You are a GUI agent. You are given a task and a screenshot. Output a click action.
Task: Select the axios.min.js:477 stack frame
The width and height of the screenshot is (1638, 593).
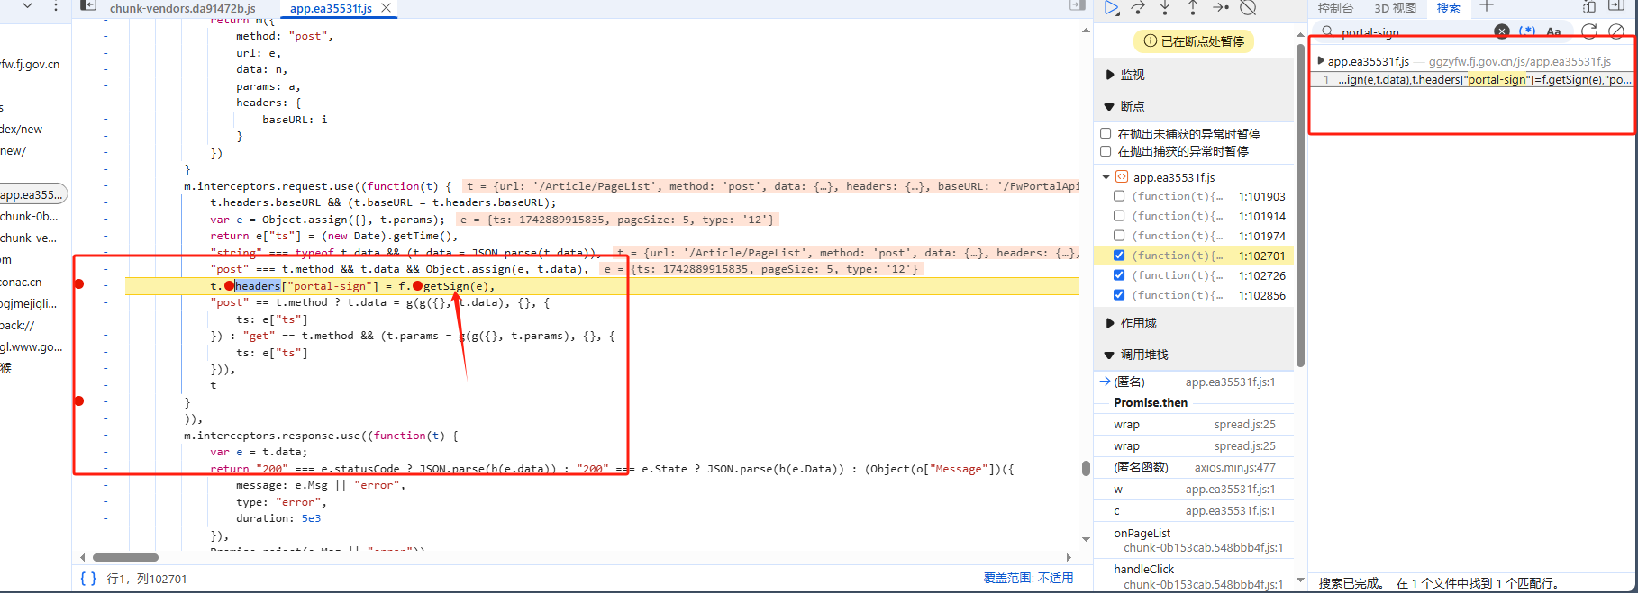(x=1194, y=467)
